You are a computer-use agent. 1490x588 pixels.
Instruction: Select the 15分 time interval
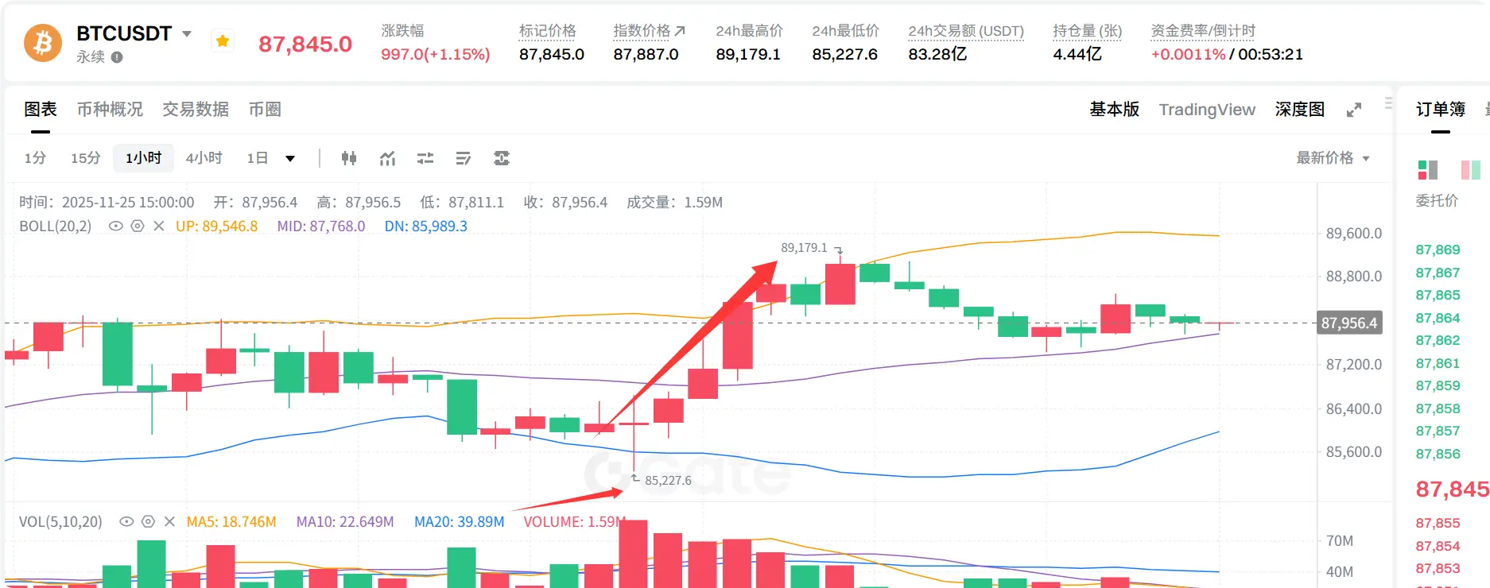click(86, 158)
